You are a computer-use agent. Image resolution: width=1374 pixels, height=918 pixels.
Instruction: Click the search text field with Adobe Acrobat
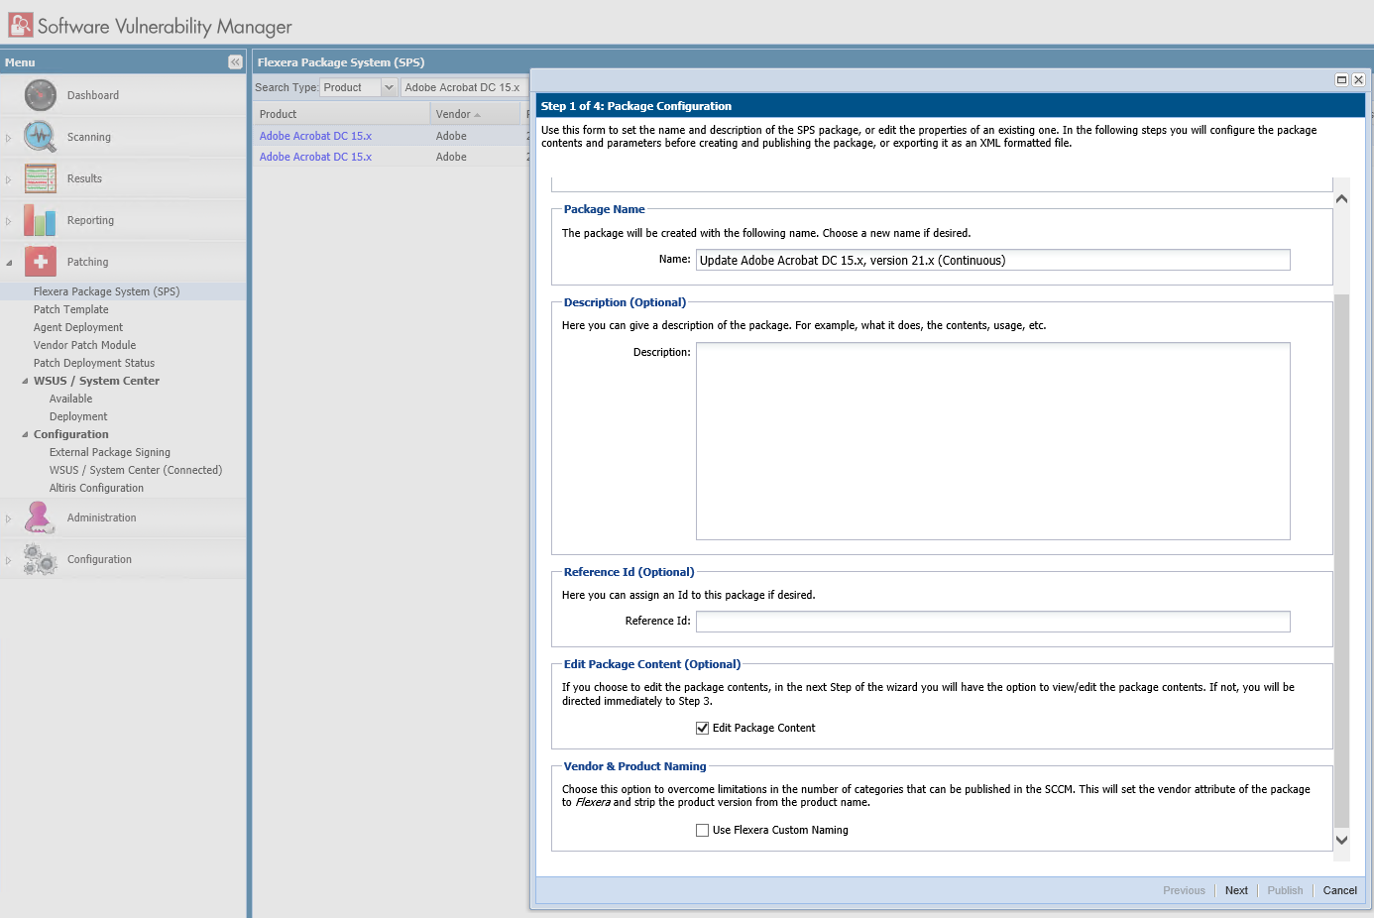click(x=463, y=87)
